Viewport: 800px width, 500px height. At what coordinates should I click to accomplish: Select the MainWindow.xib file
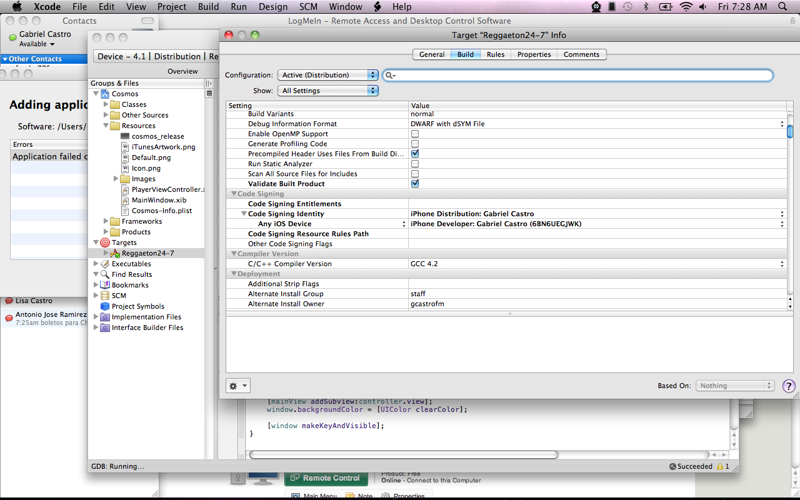159,200
